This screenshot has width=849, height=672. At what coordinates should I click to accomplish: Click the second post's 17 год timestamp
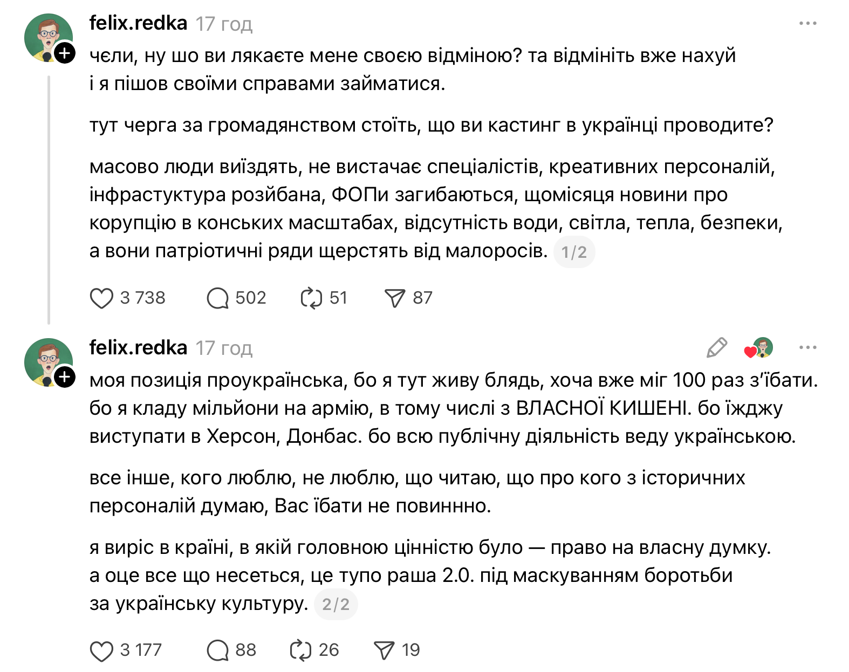224,348
